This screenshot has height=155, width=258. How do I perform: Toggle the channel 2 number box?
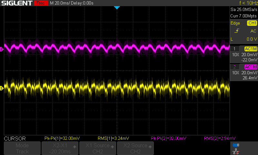point(234,67)
